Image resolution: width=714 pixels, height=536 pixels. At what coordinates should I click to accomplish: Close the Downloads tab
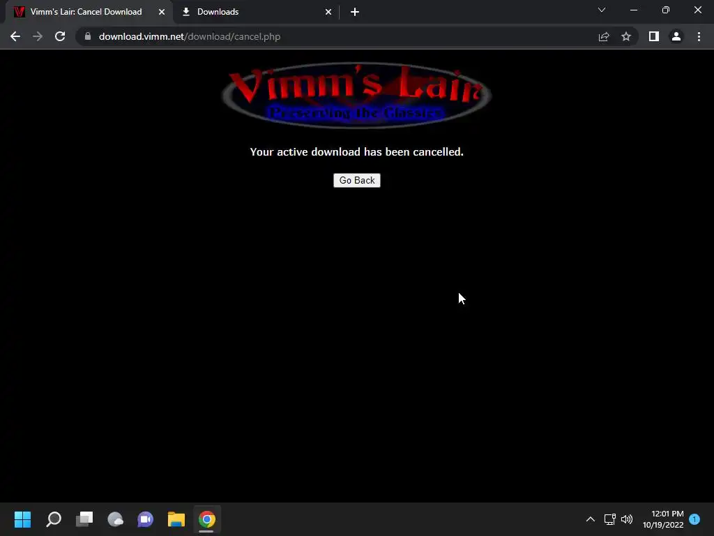tap(328, 12)
